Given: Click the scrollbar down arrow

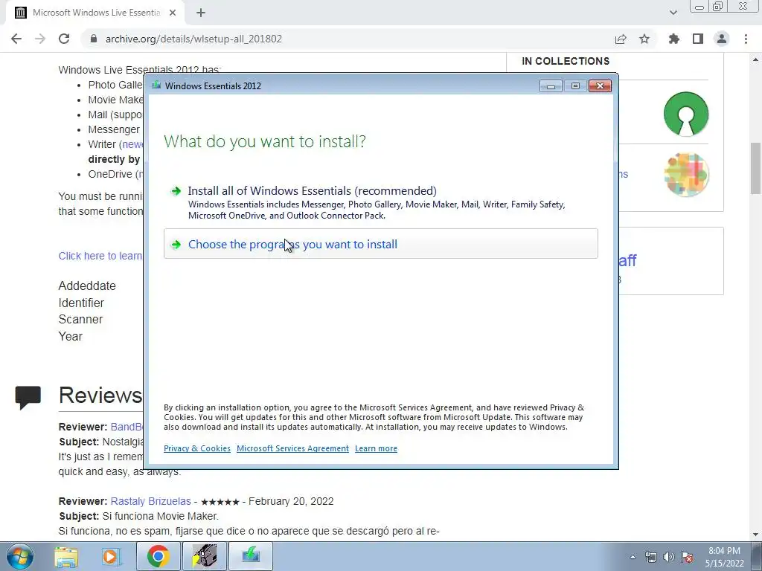Looking at the screenshot, I should pos(756,535).
